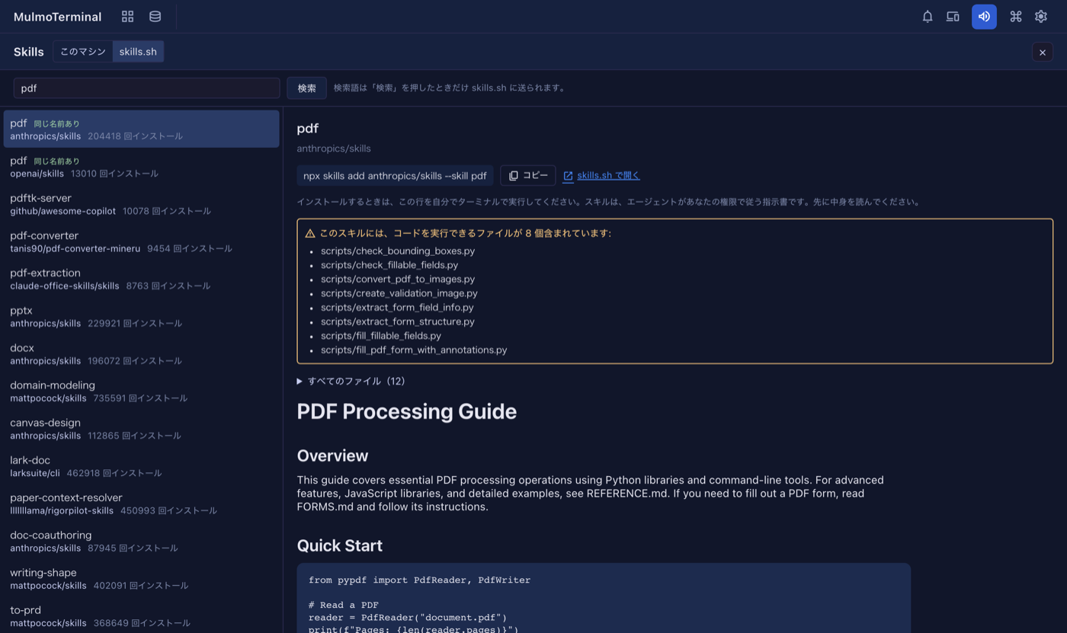Click scripts/check_fillable_fields.py in the file list

(389, 265)
